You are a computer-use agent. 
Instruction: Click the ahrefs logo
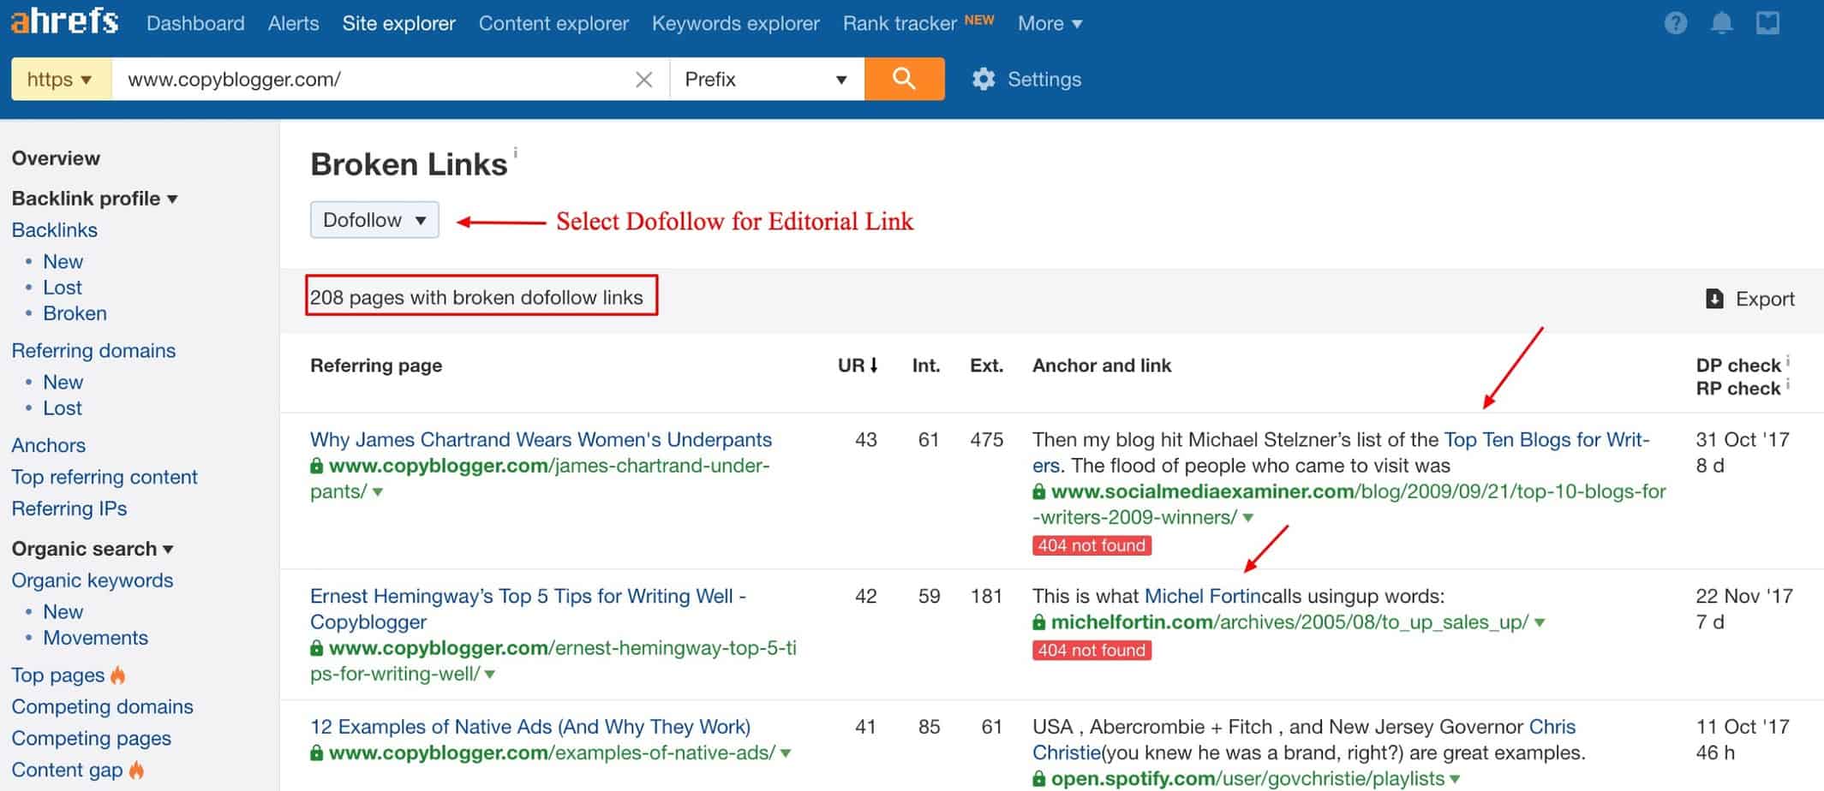point(64,21)
